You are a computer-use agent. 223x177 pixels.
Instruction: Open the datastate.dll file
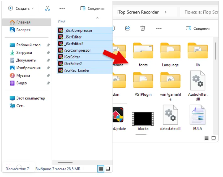click(170, 114)
